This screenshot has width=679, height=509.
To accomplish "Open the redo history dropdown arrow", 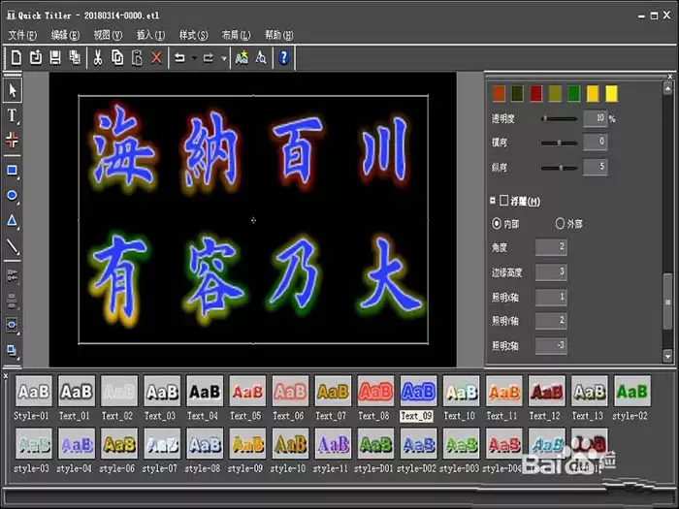I will 223,57.
